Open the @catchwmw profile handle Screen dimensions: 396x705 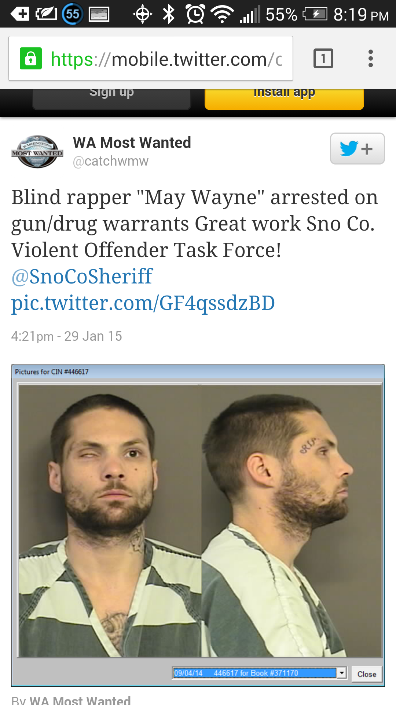111,161
